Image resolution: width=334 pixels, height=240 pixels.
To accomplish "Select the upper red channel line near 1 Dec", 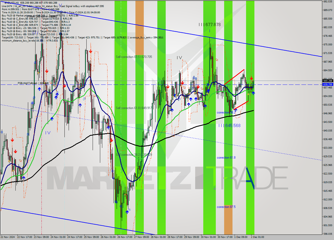I will (234, 77).
